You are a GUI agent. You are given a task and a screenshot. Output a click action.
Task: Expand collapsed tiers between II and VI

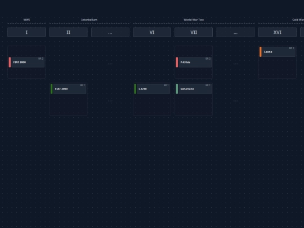[110, 32]
